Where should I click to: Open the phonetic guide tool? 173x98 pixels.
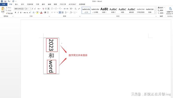coord(46,9)
